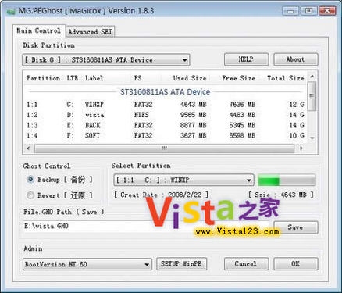Click the 4483 MB free size cell

(x=242, y=115)
